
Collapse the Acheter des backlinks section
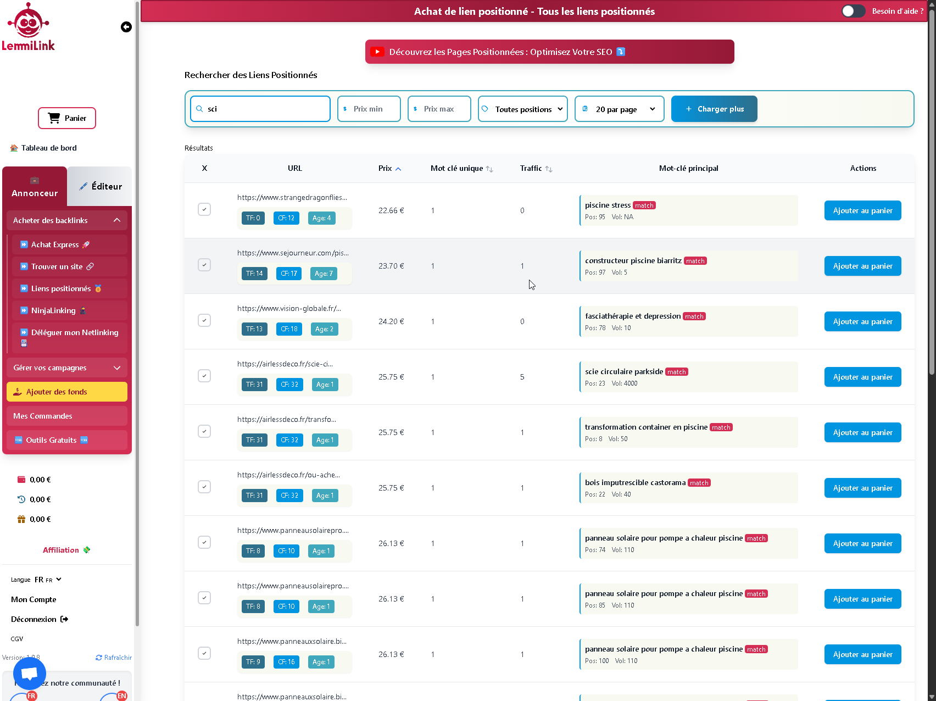(x=117, y=220)
